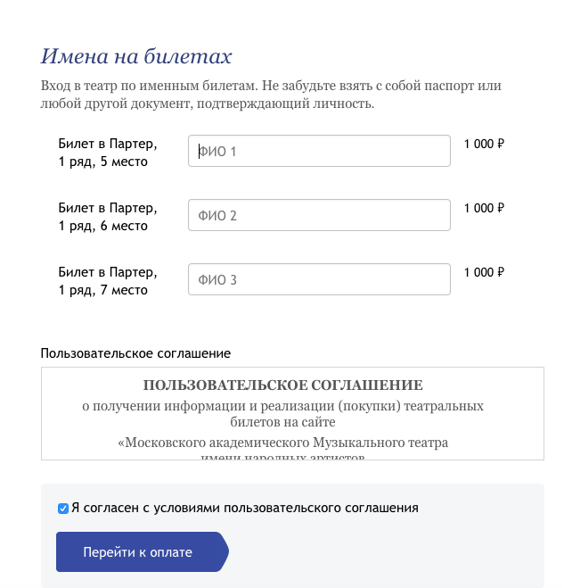Image resolution: width=564 pixels, height=588 pixels.
Task: Click the 'Я согласен с условиями' label text
Action: (245, 509)
